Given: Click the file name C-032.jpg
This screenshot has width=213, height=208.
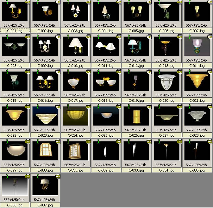Looking at the screenshot, I should [x=106, y=170].
